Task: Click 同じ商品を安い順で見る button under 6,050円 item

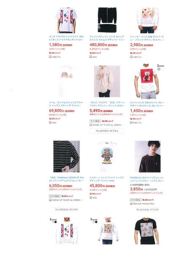Action: coord(67,210)
